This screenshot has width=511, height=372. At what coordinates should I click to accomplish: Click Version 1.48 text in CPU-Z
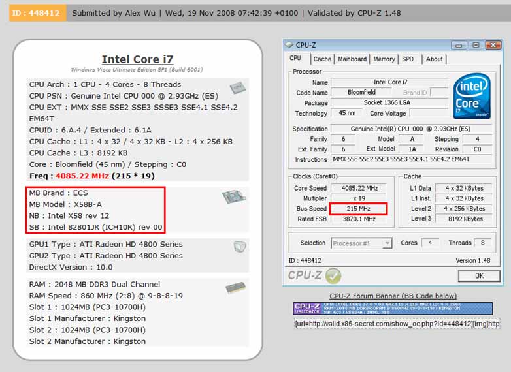(473, 260)
